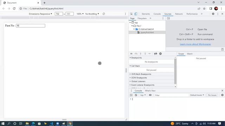
Task: Open the console drawer three-dot menu
Action: [131, 91]
